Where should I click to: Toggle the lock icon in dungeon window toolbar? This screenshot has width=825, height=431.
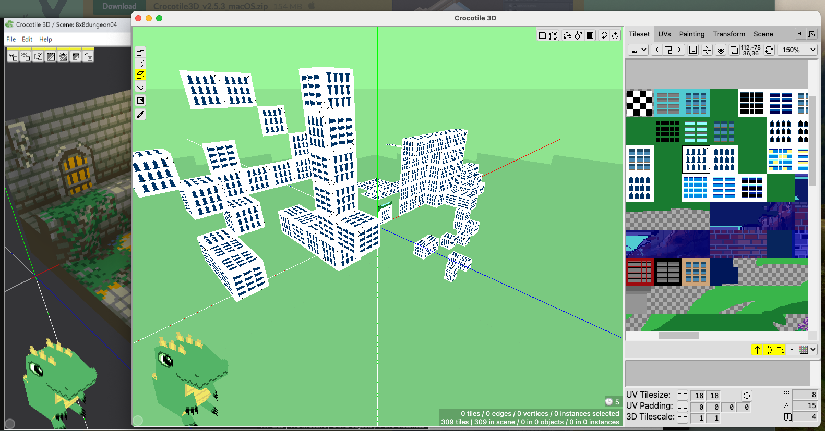pos(88,56)
